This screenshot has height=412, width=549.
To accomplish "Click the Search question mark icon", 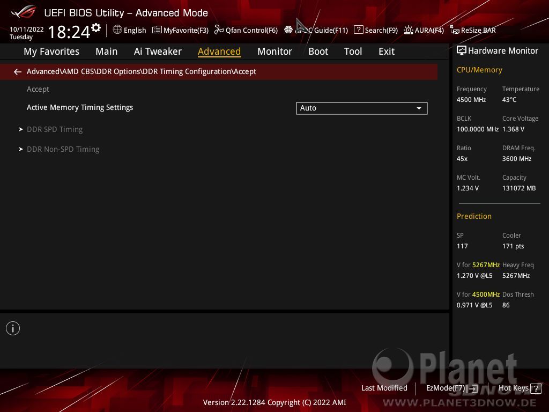I will tap(358, 30).
